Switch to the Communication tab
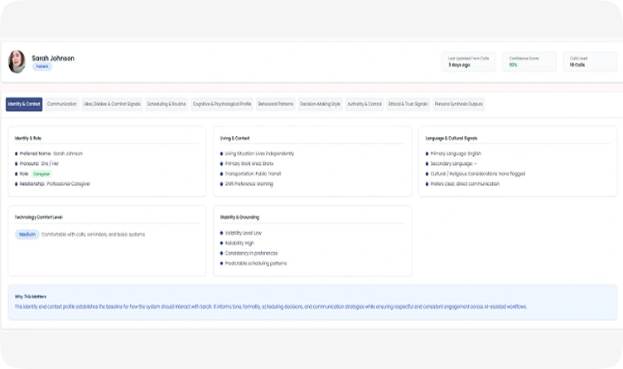This screenshot has width=623, height=369. 61,104
